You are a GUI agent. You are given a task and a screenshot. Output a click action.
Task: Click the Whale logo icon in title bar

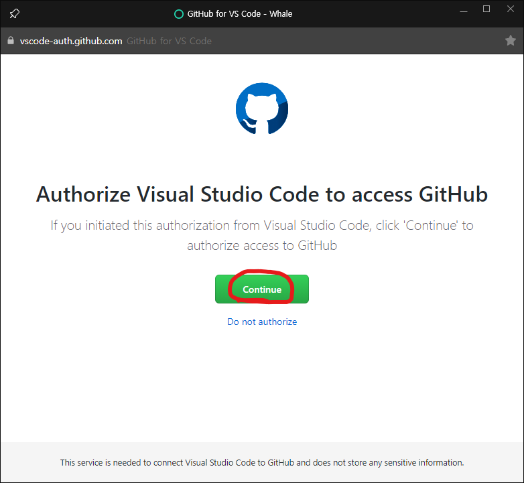coord(179,14)
